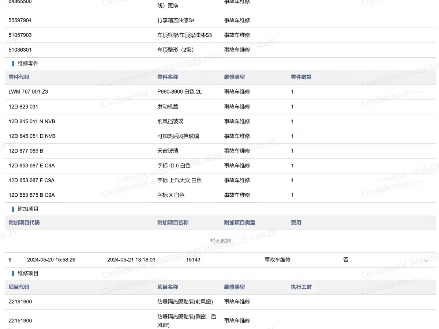The height and width of the screenshot is (329, 439).
Task: Click part name 天窗玻璃
Action: [168, 151]
